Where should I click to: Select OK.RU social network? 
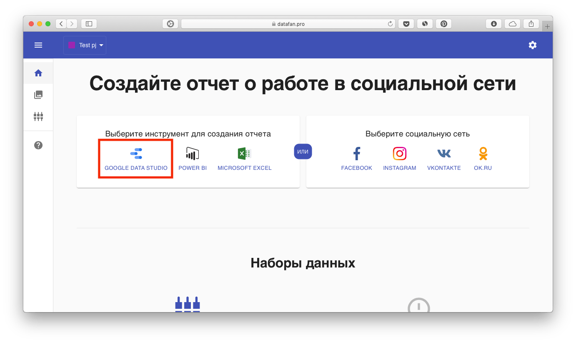483,159
